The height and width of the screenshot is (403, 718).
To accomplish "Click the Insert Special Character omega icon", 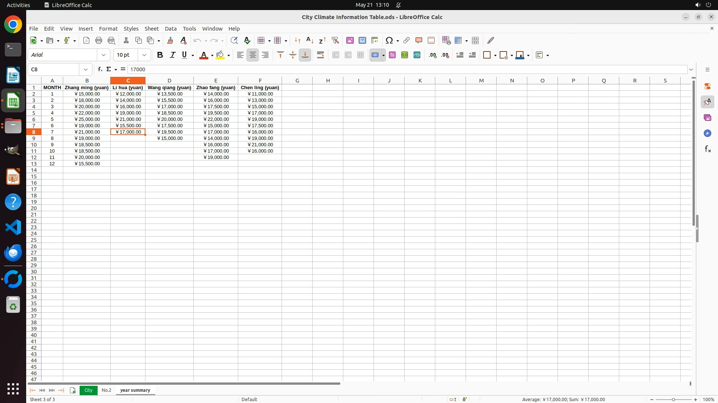I will [x=389, y=40].
